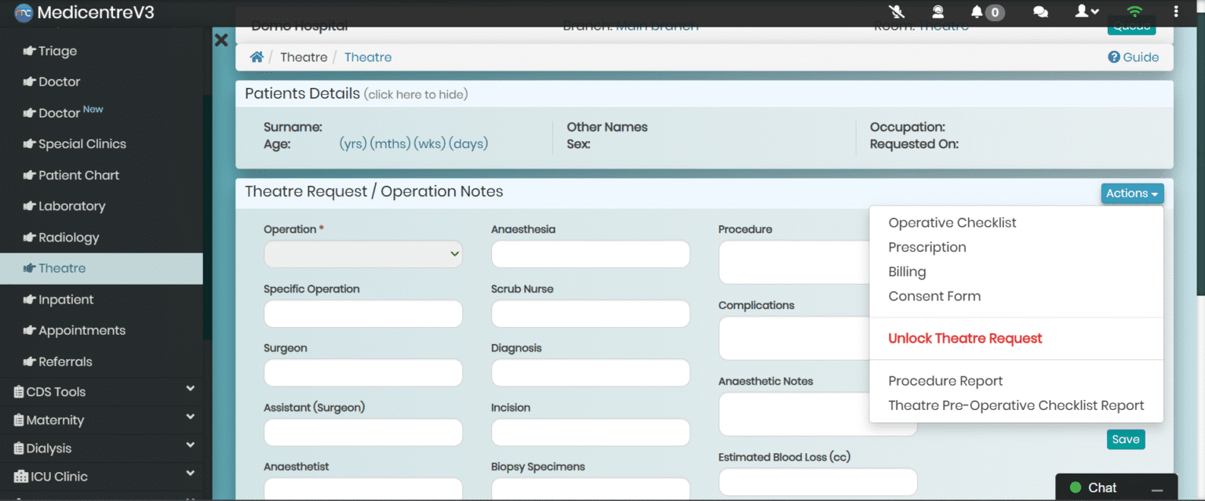Open the three-dot vertical menu icon

click(x=1175, y=12)
